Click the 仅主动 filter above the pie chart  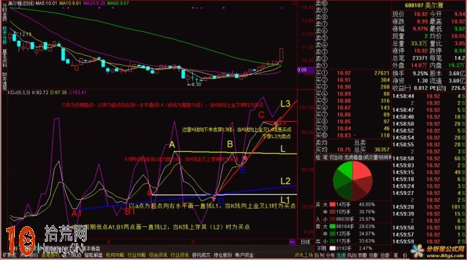[336, 158]
